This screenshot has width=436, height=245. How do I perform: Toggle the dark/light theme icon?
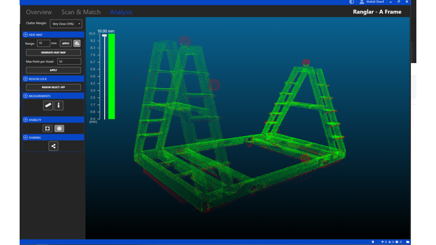tap(352, 2)
